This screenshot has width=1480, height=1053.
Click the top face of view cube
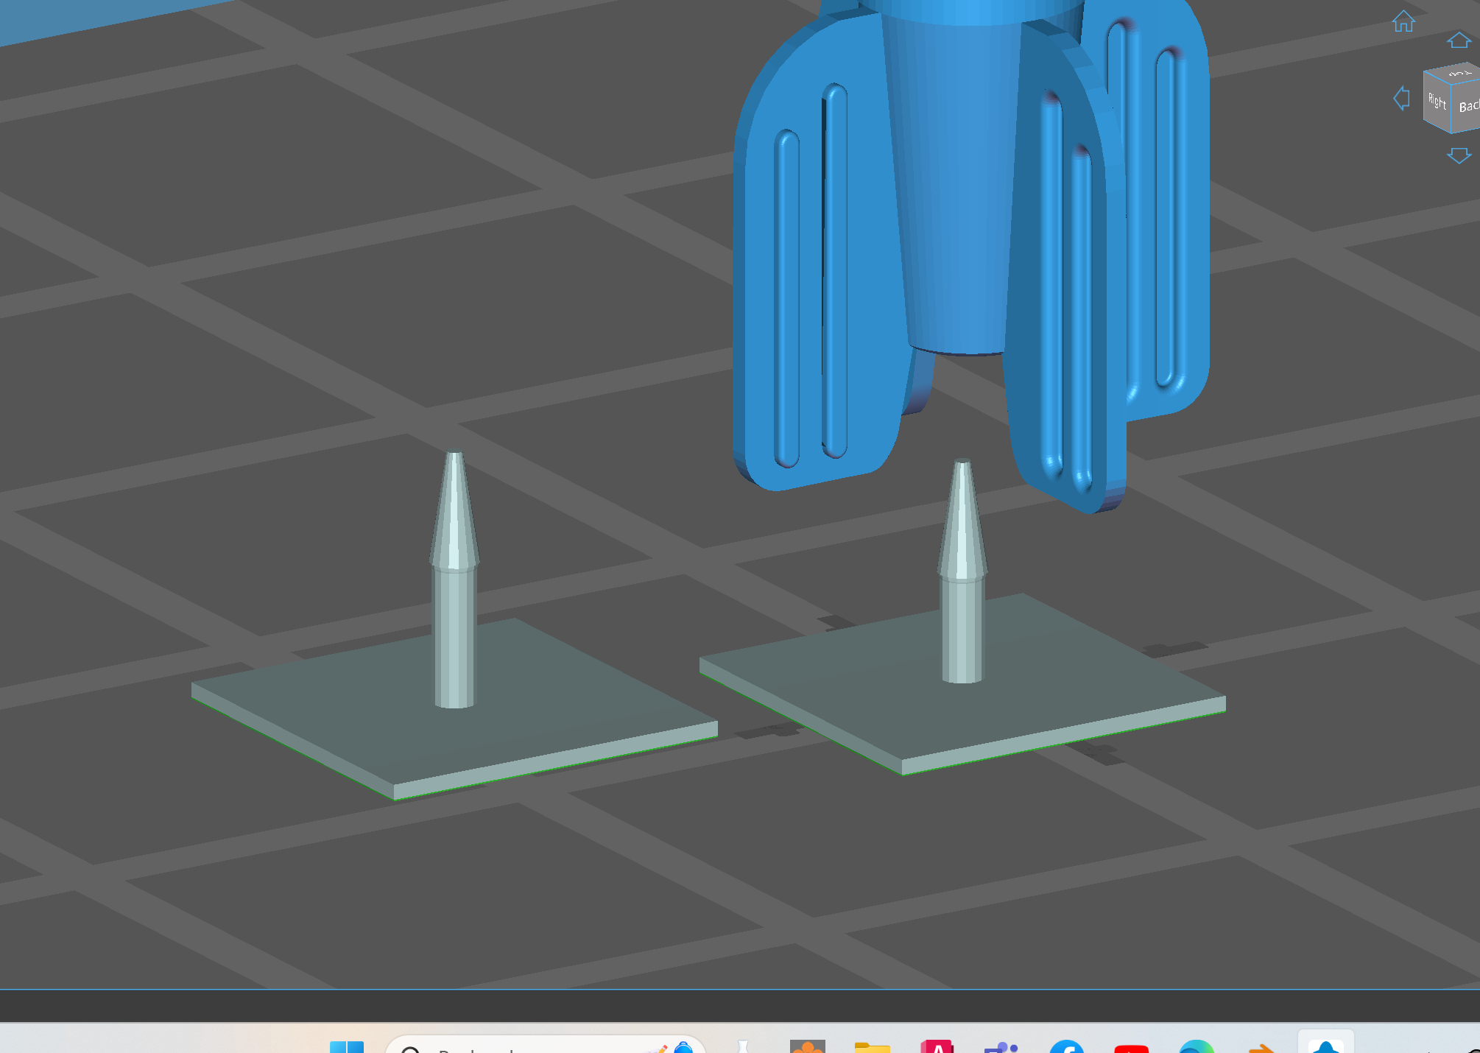(1458, 72)
